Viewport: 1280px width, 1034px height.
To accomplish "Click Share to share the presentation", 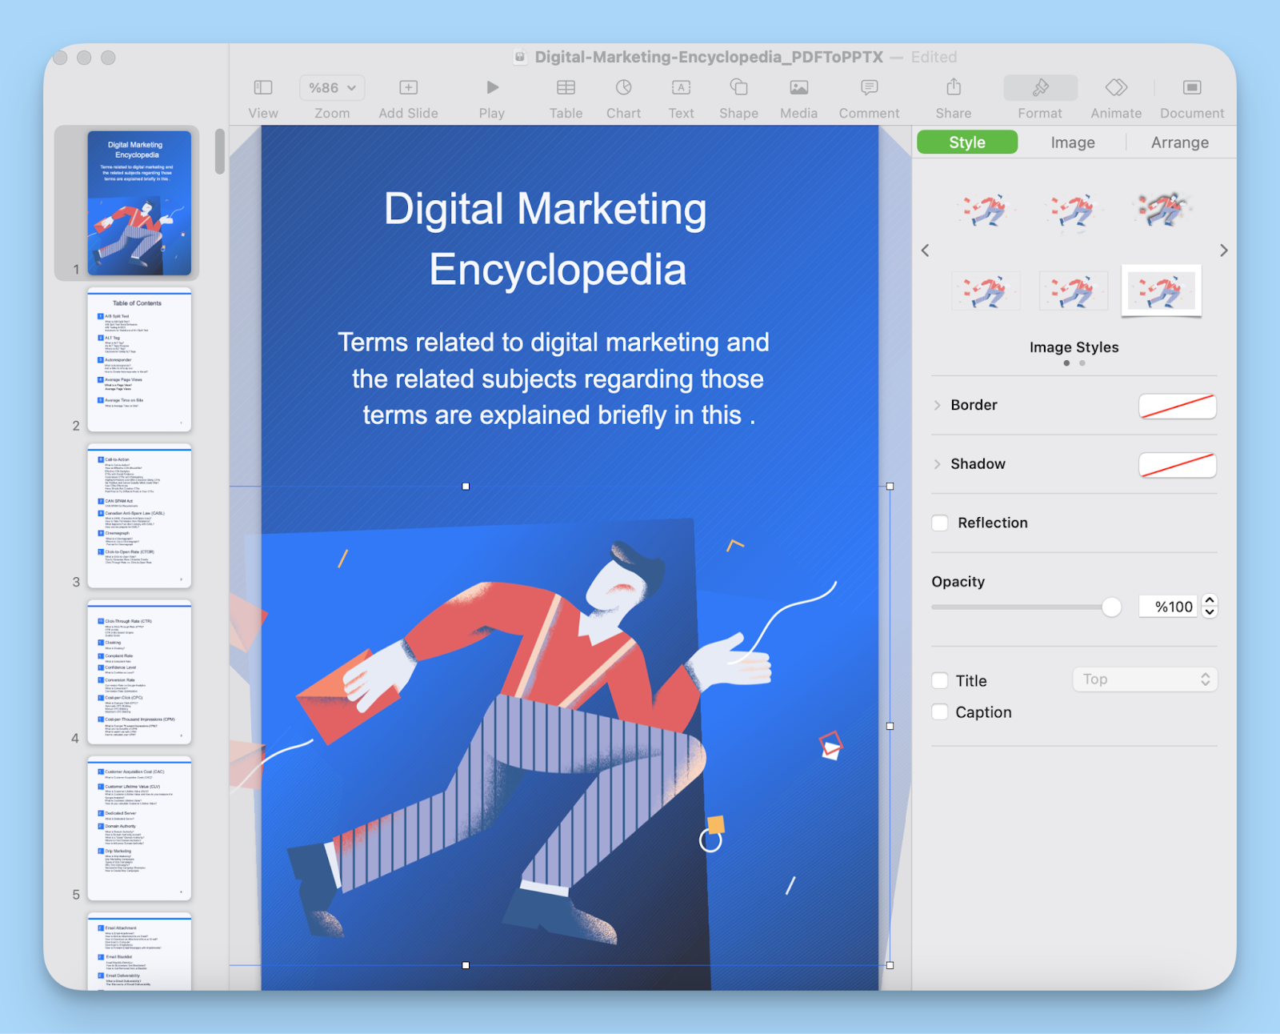I will (952, 96).
